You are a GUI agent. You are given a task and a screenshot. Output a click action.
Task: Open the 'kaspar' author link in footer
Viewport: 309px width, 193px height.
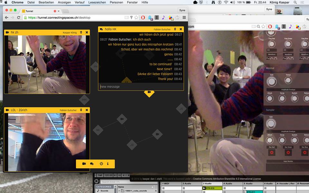pyautogui.click(x=146, y=179)
